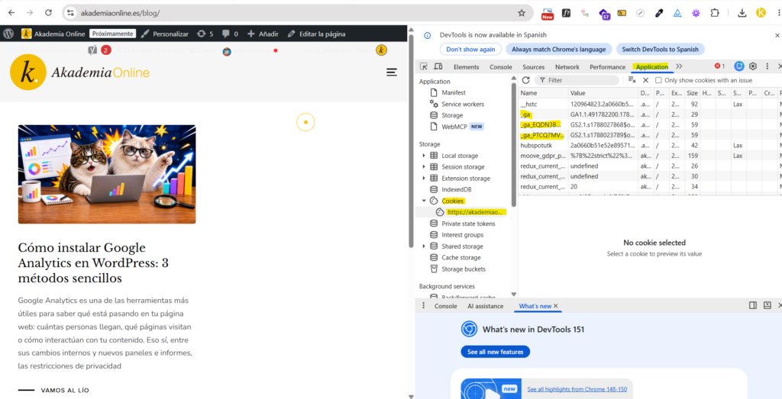Click 'See all new features' button

coord(495,352)
